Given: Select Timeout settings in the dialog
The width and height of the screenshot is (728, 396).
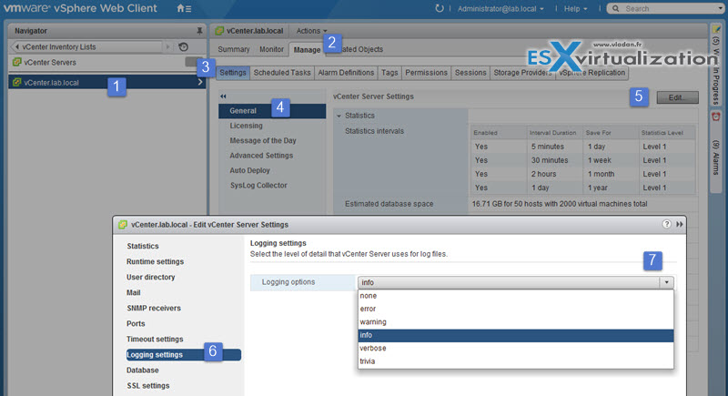Looking at the screenshot, I should (155, 340).
